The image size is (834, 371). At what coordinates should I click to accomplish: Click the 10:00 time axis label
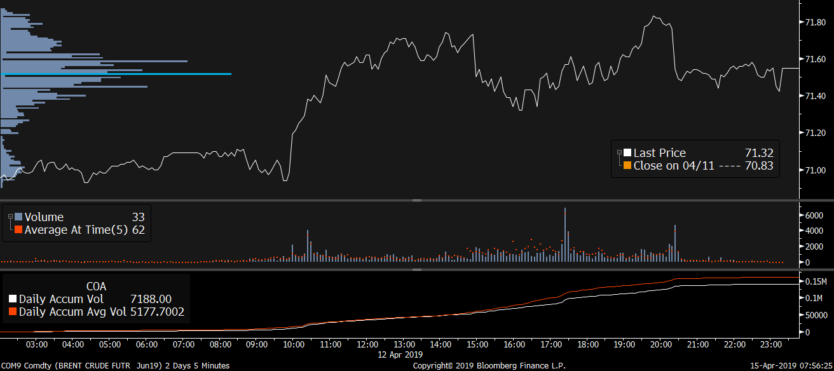point(294,344)
